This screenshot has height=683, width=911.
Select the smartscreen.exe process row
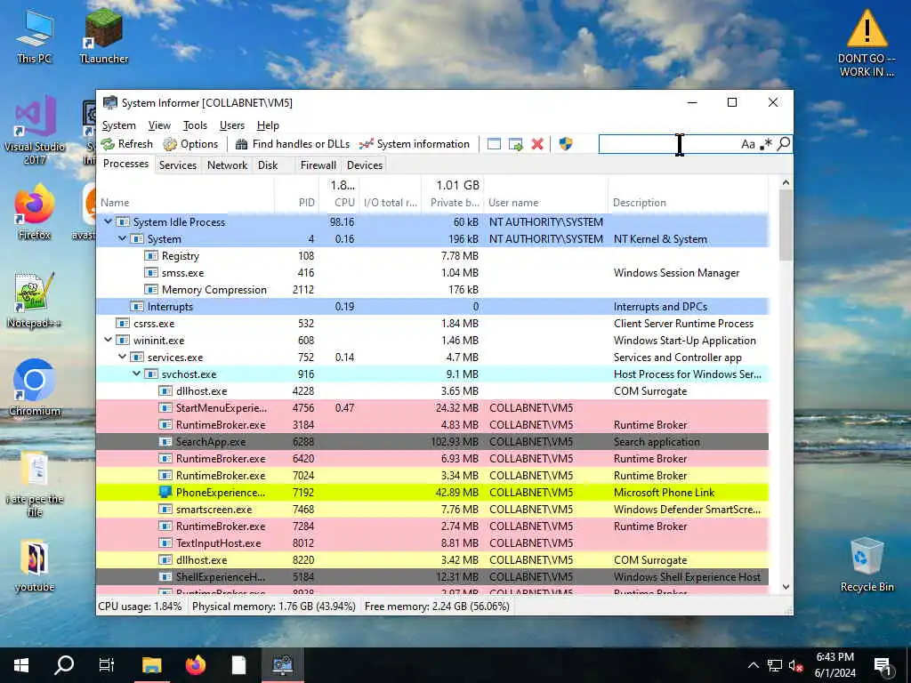(432, 510)
